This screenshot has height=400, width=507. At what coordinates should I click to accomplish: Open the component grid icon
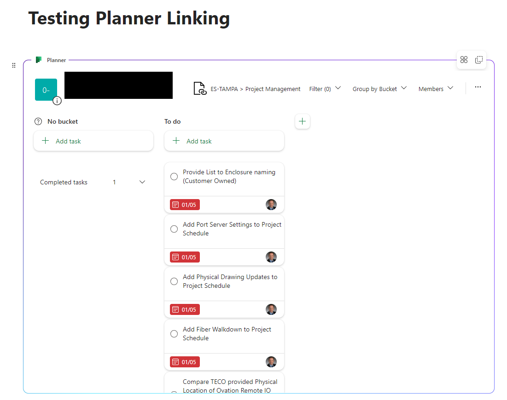point(464,60)
